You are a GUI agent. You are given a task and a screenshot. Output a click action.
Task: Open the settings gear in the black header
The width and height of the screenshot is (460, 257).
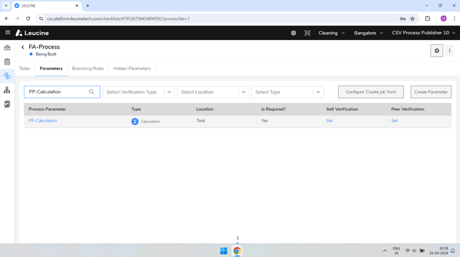click(294, 33)
